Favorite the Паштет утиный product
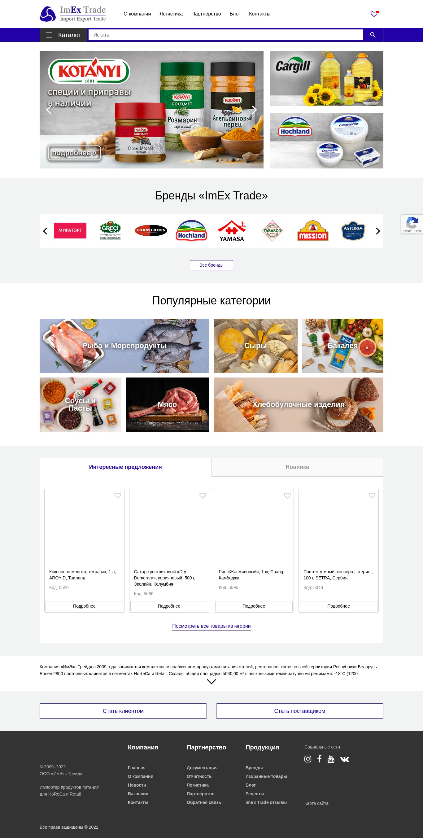The width and height of the screenshot is (423, 838). point(372,495)
